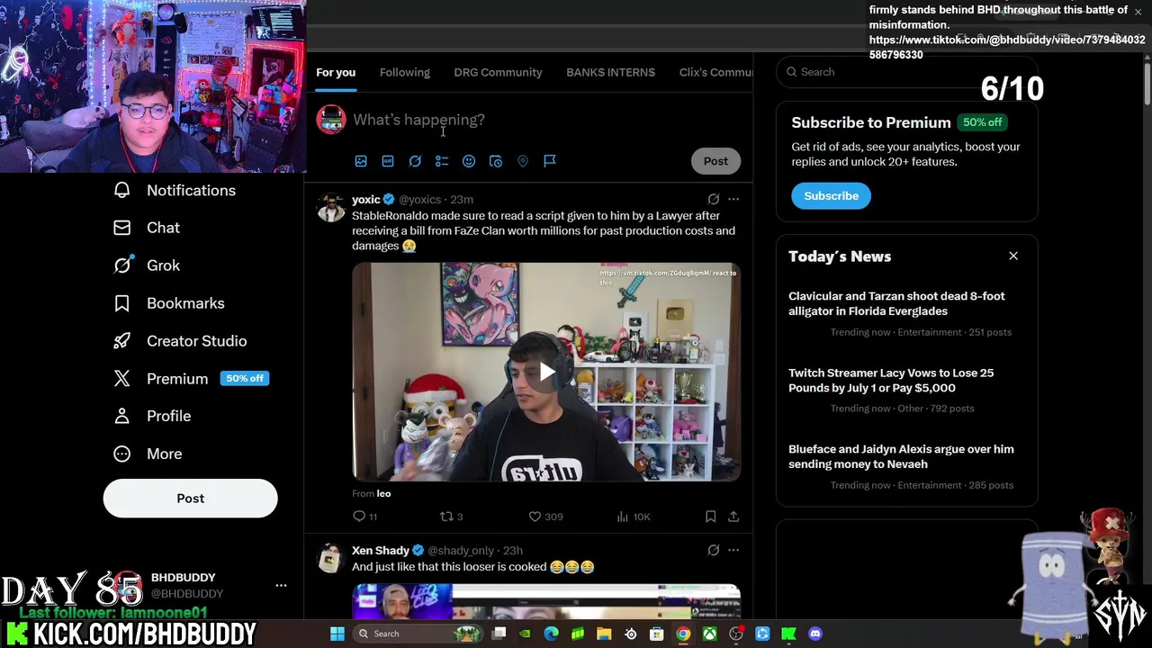1152x648 pixels.
Task: Dismiss the top-right notification popup
Action: [x=1138, y=12]
